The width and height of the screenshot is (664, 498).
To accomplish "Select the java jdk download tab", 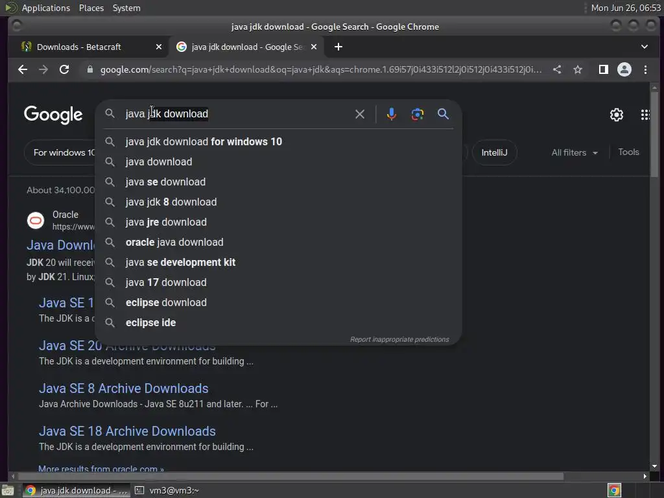I will (x=246, y=47).
